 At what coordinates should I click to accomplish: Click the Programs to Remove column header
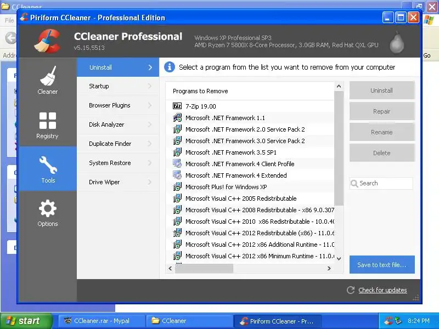[250, 91]
